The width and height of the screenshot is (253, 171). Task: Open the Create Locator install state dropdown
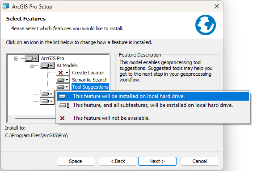[63, 73]
